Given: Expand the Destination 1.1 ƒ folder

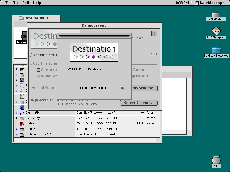Looking at the screenshot, I should [16, 112].
